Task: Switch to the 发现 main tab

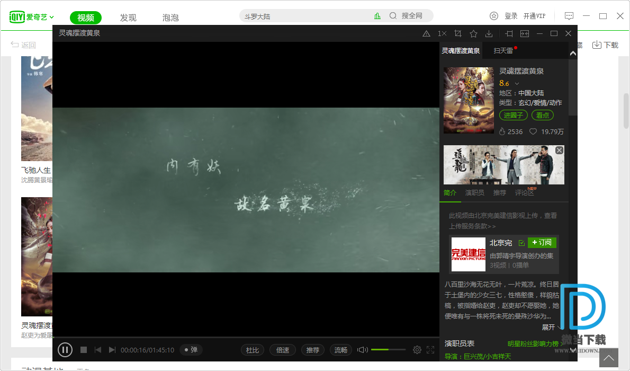Action: (128, 17)
